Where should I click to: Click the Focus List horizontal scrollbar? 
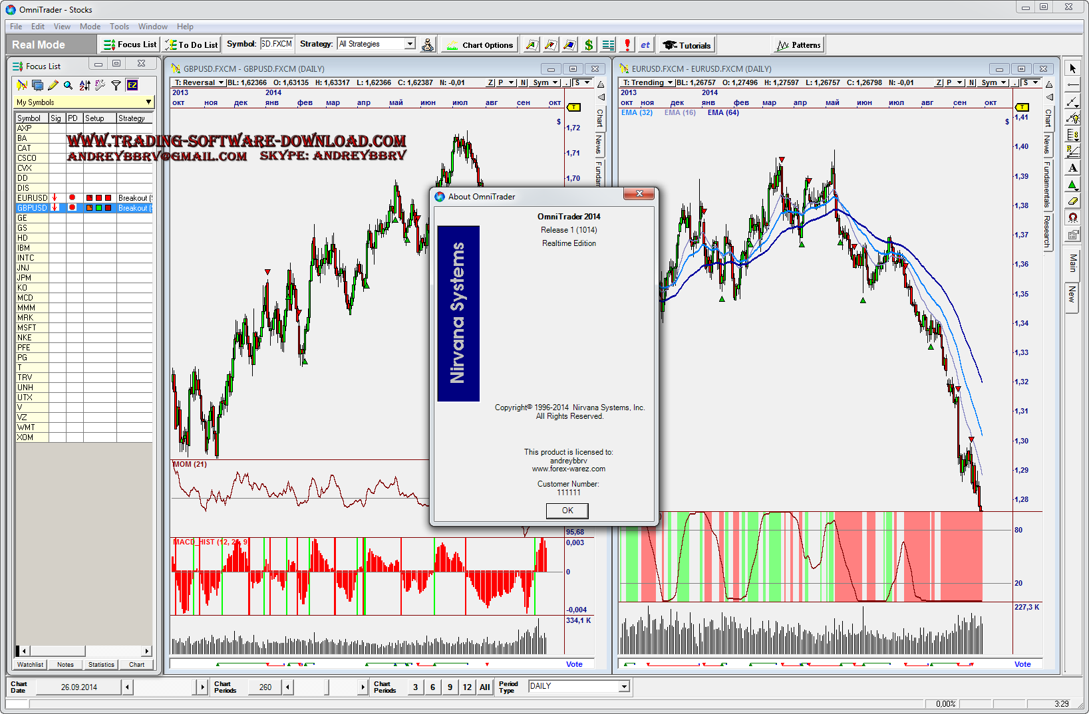(x=84, y=651)
